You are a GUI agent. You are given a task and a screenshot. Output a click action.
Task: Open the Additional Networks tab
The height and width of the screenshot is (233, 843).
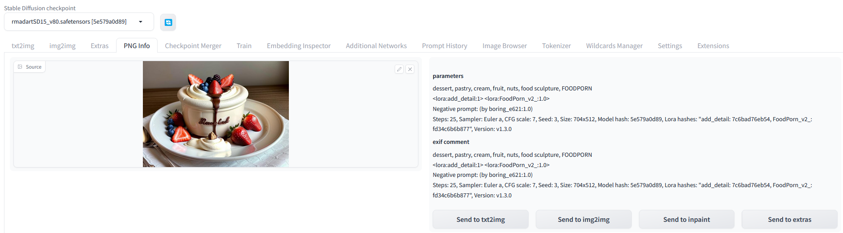click(x=376, y=46)
